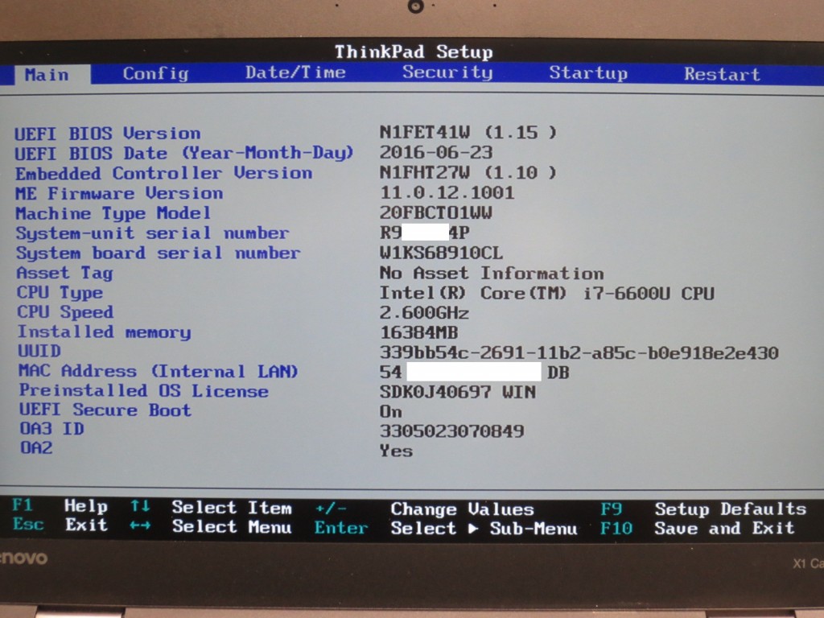824x618 pixels.
Task: Click the left/right arrows Select Menu hint
Action: 211,526
